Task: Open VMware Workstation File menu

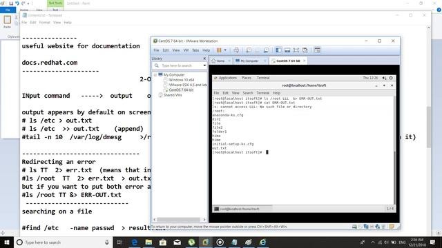Action: 156,50
